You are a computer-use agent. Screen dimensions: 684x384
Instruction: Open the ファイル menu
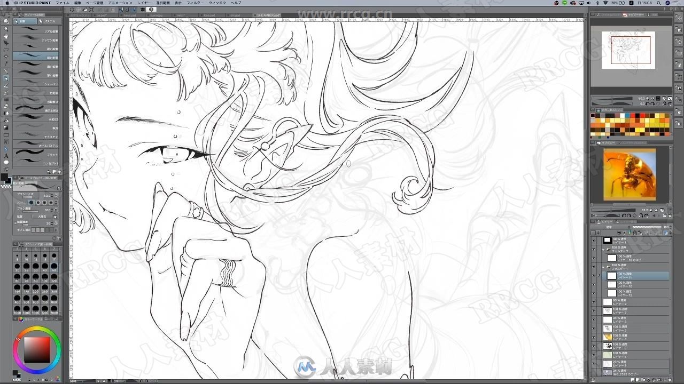[x=62, y=3]
